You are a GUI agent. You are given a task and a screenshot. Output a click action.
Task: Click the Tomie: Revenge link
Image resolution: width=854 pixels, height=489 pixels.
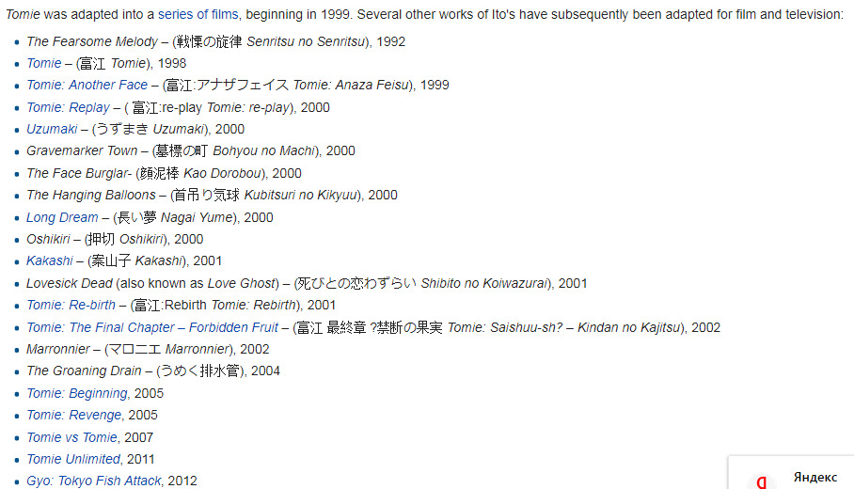(x=75, y=415)
